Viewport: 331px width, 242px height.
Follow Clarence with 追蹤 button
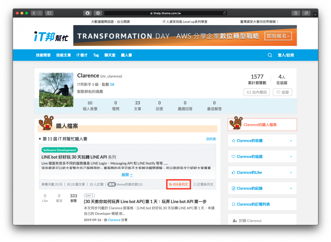[283, 92]
